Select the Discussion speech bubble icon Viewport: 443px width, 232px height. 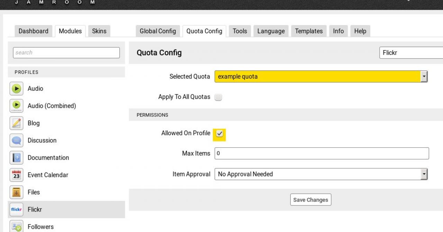(16, 140)
